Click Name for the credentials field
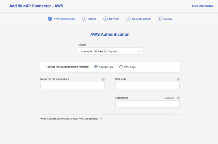This screenshot has width=218, height=144. pyautogui.click(x=72, y=85)
